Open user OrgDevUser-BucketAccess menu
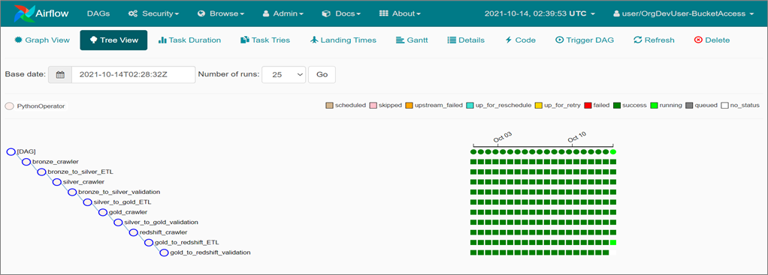The width and height of the screenshot is (768, 275). coord(683,13)
